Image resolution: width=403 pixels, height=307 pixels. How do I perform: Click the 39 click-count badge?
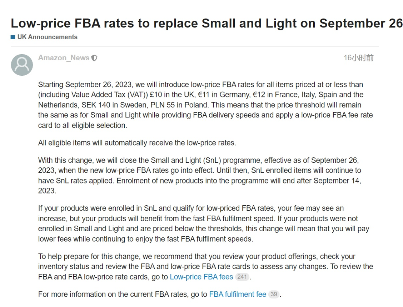[274, 294]
